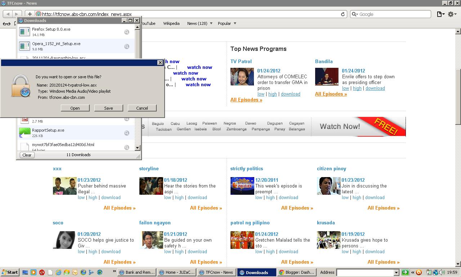Expand hidden tray icons chevron
The image size is (461, 277).
click(x=413, y=272)
